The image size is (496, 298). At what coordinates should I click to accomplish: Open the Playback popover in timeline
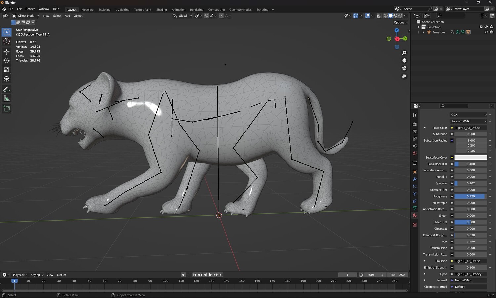[21, 275]
